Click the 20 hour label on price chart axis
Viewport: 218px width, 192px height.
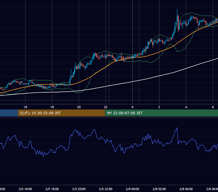79,107
